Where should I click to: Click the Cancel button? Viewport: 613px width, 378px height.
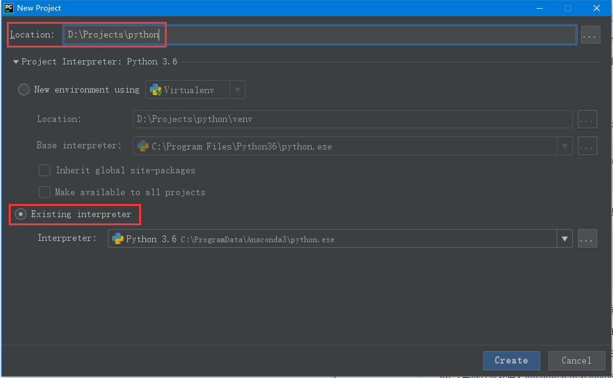[576, 360]
